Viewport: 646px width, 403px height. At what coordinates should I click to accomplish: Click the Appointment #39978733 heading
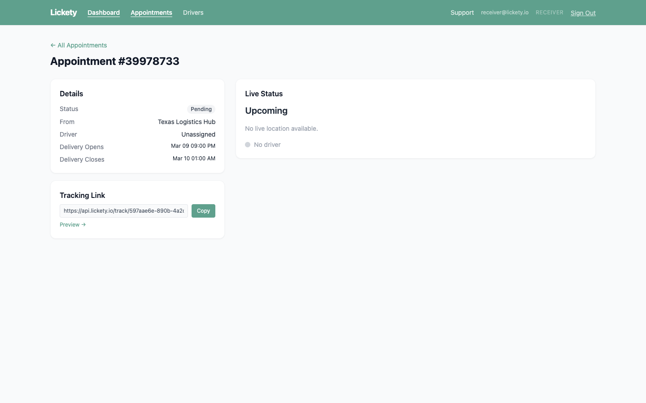(115, 61)
